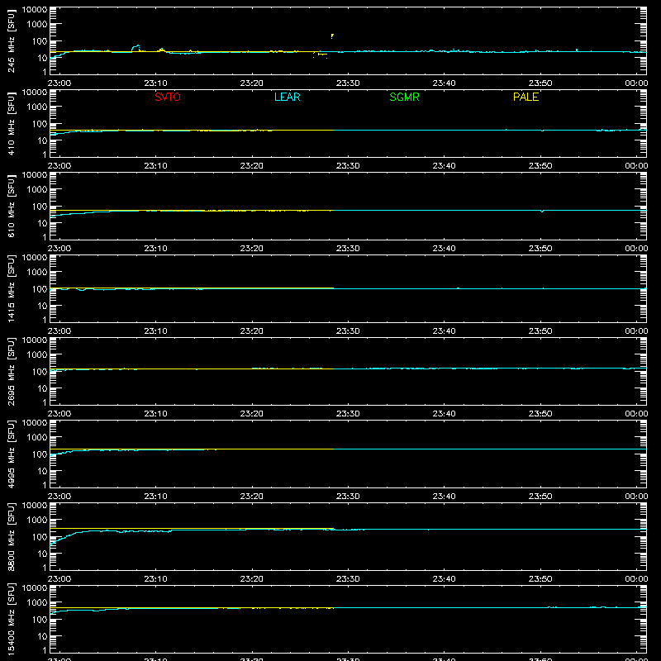Click the 245 MHz [SFU] axis title
The image size is (661, 661).
11,40
